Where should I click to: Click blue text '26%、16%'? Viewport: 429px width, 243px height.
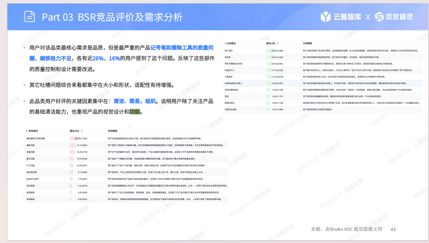pos(106,58)
